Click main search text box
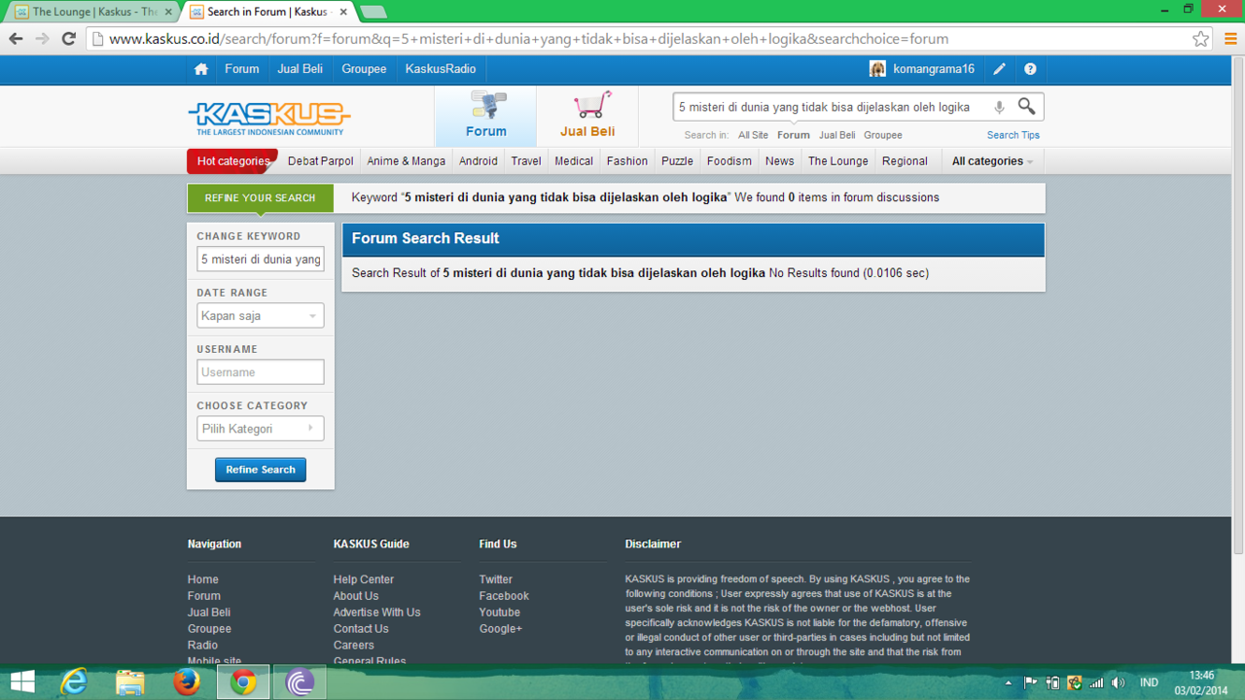 832,107
